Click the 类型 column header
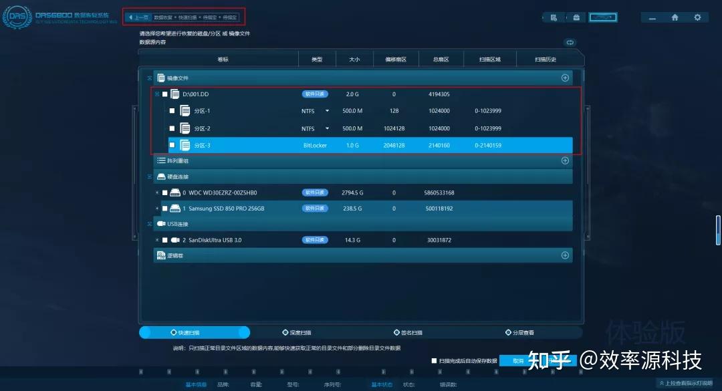This screenshot has height=391, width=722. click(x=317, y=59)
